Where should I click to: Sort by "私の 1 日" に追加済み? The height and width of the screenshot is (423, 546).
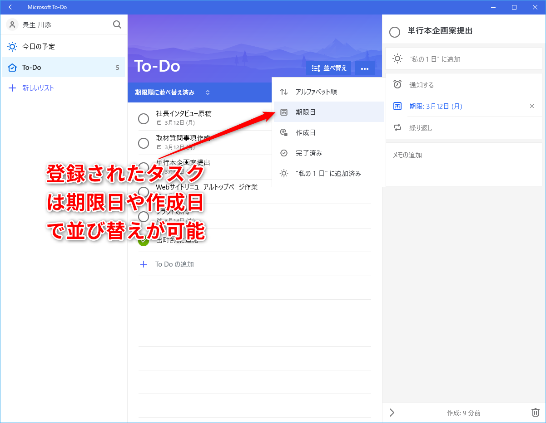(x=328, y=173)
